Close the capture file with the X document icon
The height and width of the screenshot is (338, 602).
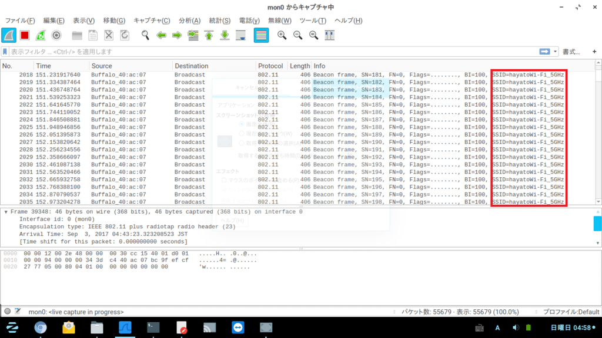109,35
